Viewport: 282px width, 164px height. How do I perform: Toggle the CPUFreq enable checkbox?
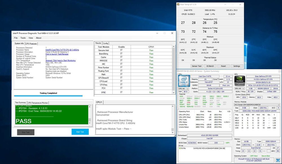(121, 85)
